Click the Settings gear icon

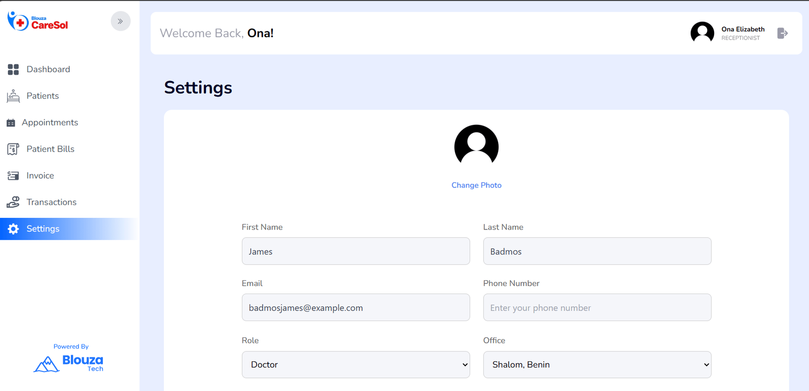pyautogui.click(x=13, y=229)
